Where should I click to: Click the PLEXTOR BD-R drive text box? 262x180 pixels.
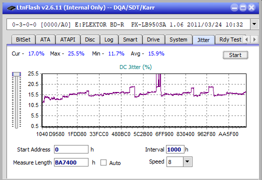[x=128, y=24]
